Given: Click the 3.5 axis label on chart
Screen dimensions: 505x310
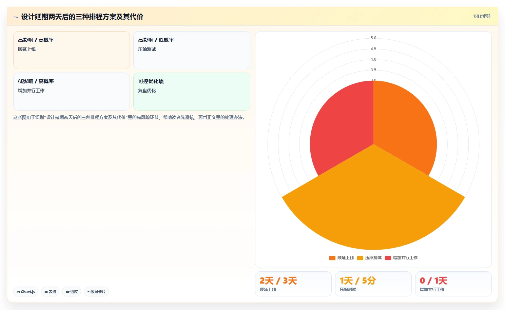Looking at the screenshot, I should [x=373, y=70].
